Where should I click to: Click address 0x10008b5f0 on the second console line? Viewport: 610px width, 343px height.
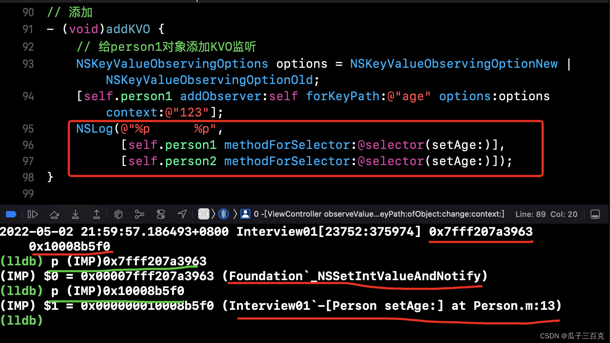pos(69,246)
